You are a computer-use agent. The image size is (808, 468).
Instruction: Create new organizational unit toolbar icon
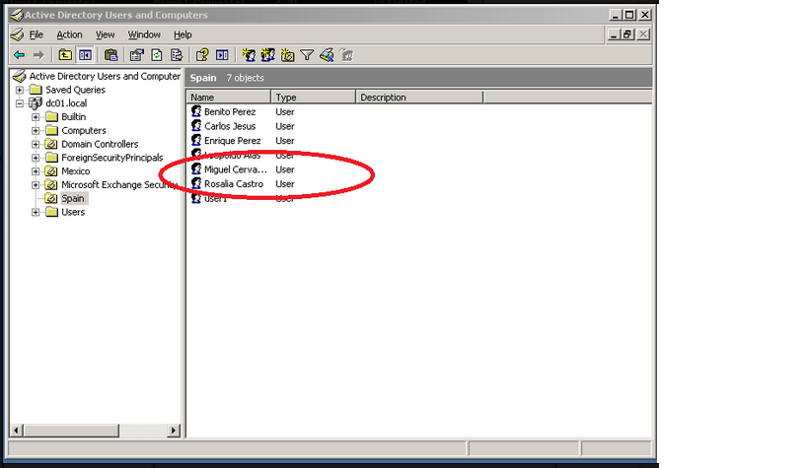point(287,54)
